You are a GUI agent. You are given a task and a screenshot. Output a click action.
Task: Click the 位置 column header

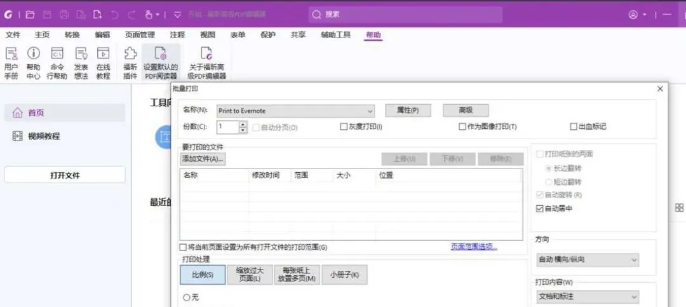[x=448, y=175]
